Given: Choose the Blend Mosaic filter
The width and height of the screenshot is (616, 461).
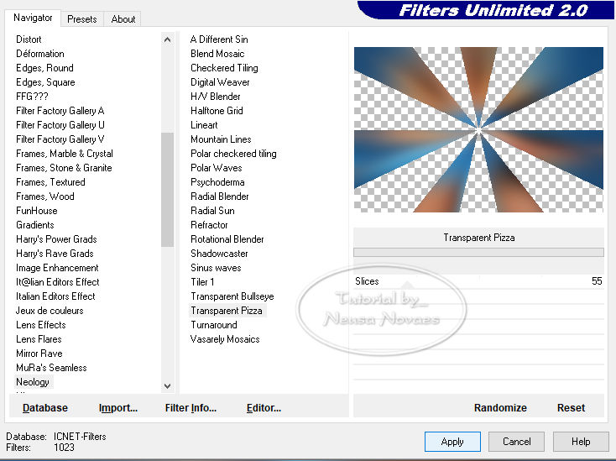Looking at the screenshot, I should (x=217, y=54).
